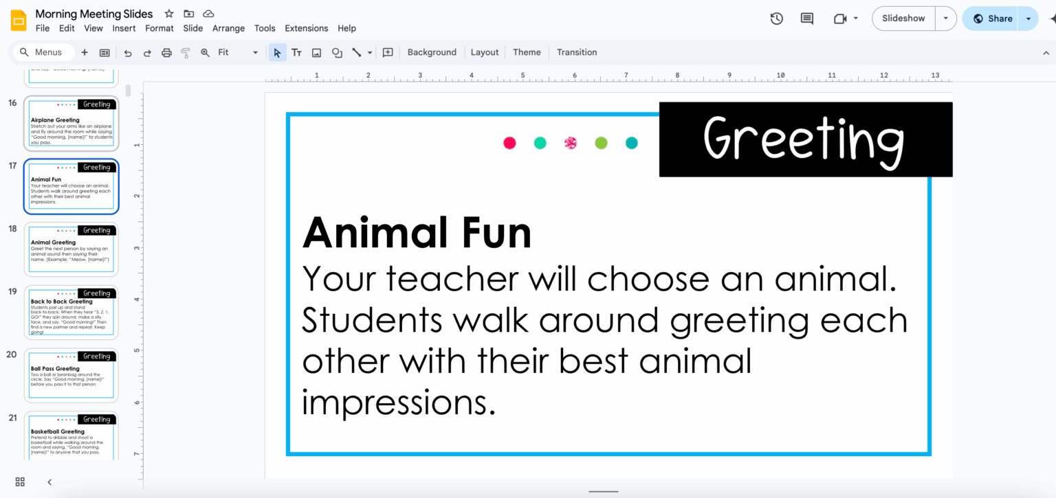Select the Line tool
1056x498 pixels.
[x=356, y=52]
